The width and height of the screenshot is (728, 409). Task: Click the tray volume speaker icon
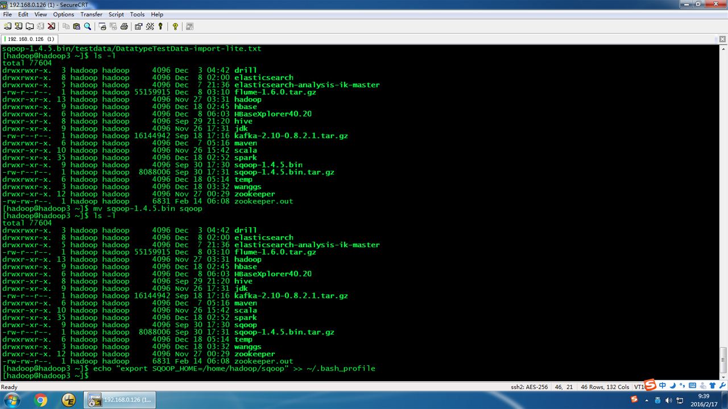coord(668,400)
